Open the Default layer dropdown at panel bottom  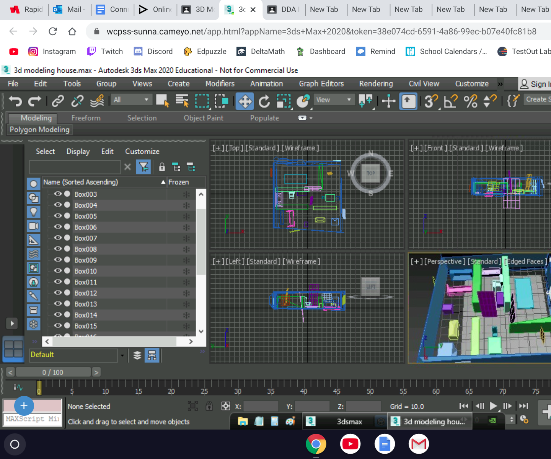tap(122, 355)
